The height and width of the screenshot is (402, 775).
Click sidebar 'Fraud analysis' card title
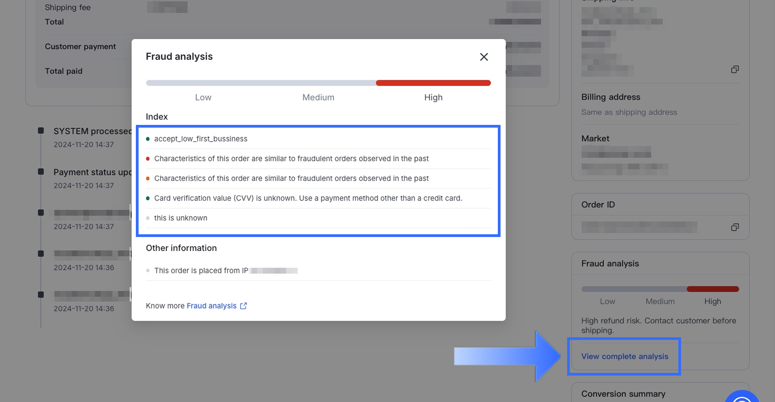click(x=610, y=263)
